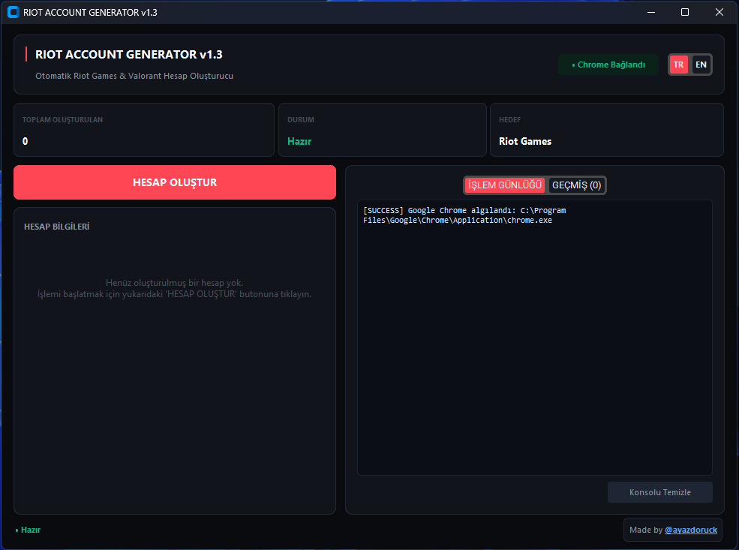Viewport: 739px width, 550px height.
Task: Click the Konsolu Temizle button
Action: [x=659, y=492]
